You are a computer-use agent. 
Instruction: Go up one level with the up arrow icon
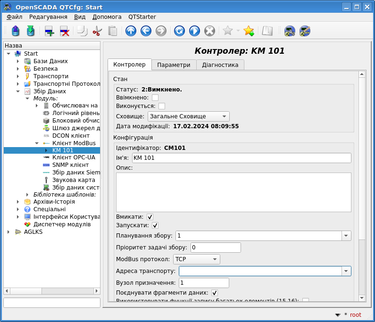(x=131, y=31)
